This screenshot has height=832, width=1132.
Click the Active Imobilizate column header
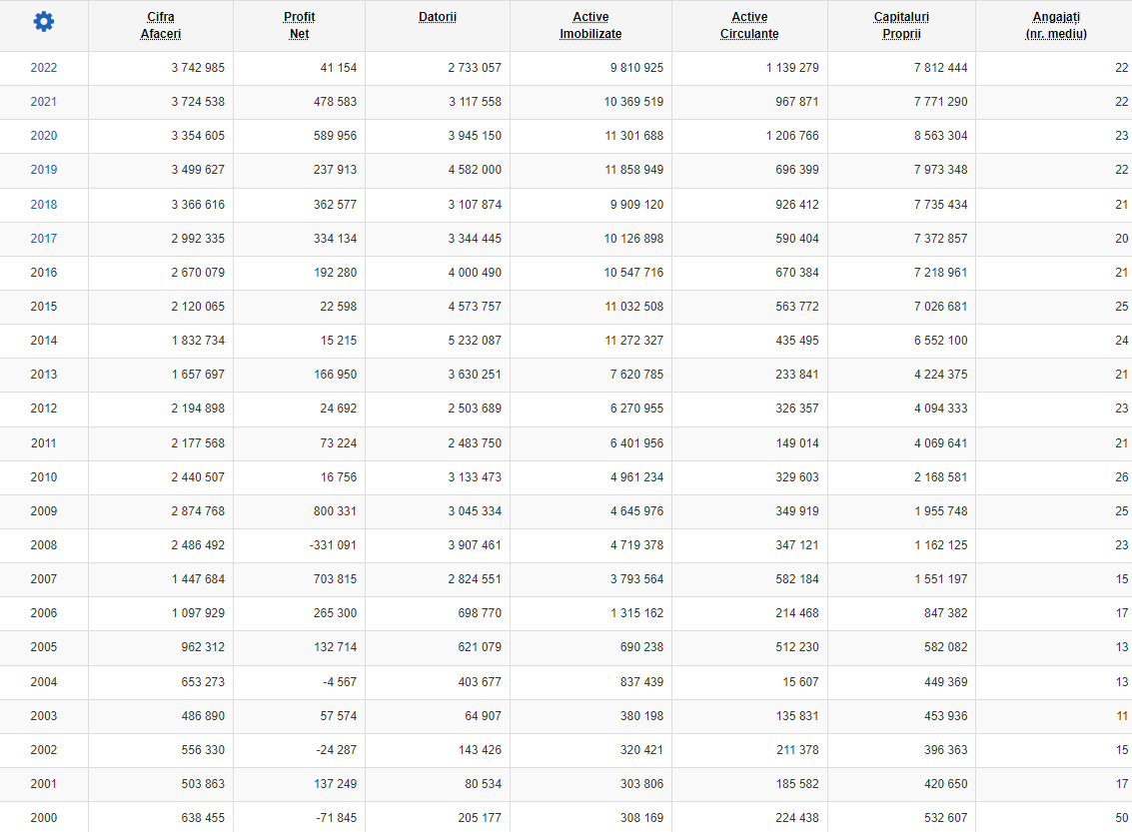pos(590,25)
